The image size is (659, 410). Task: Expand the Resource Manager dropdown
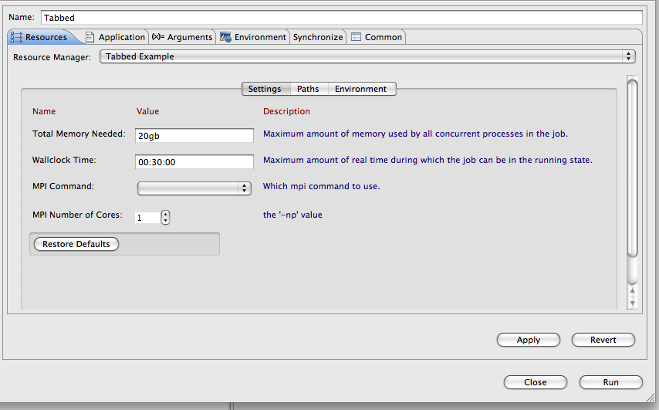(x=367, y=56)
